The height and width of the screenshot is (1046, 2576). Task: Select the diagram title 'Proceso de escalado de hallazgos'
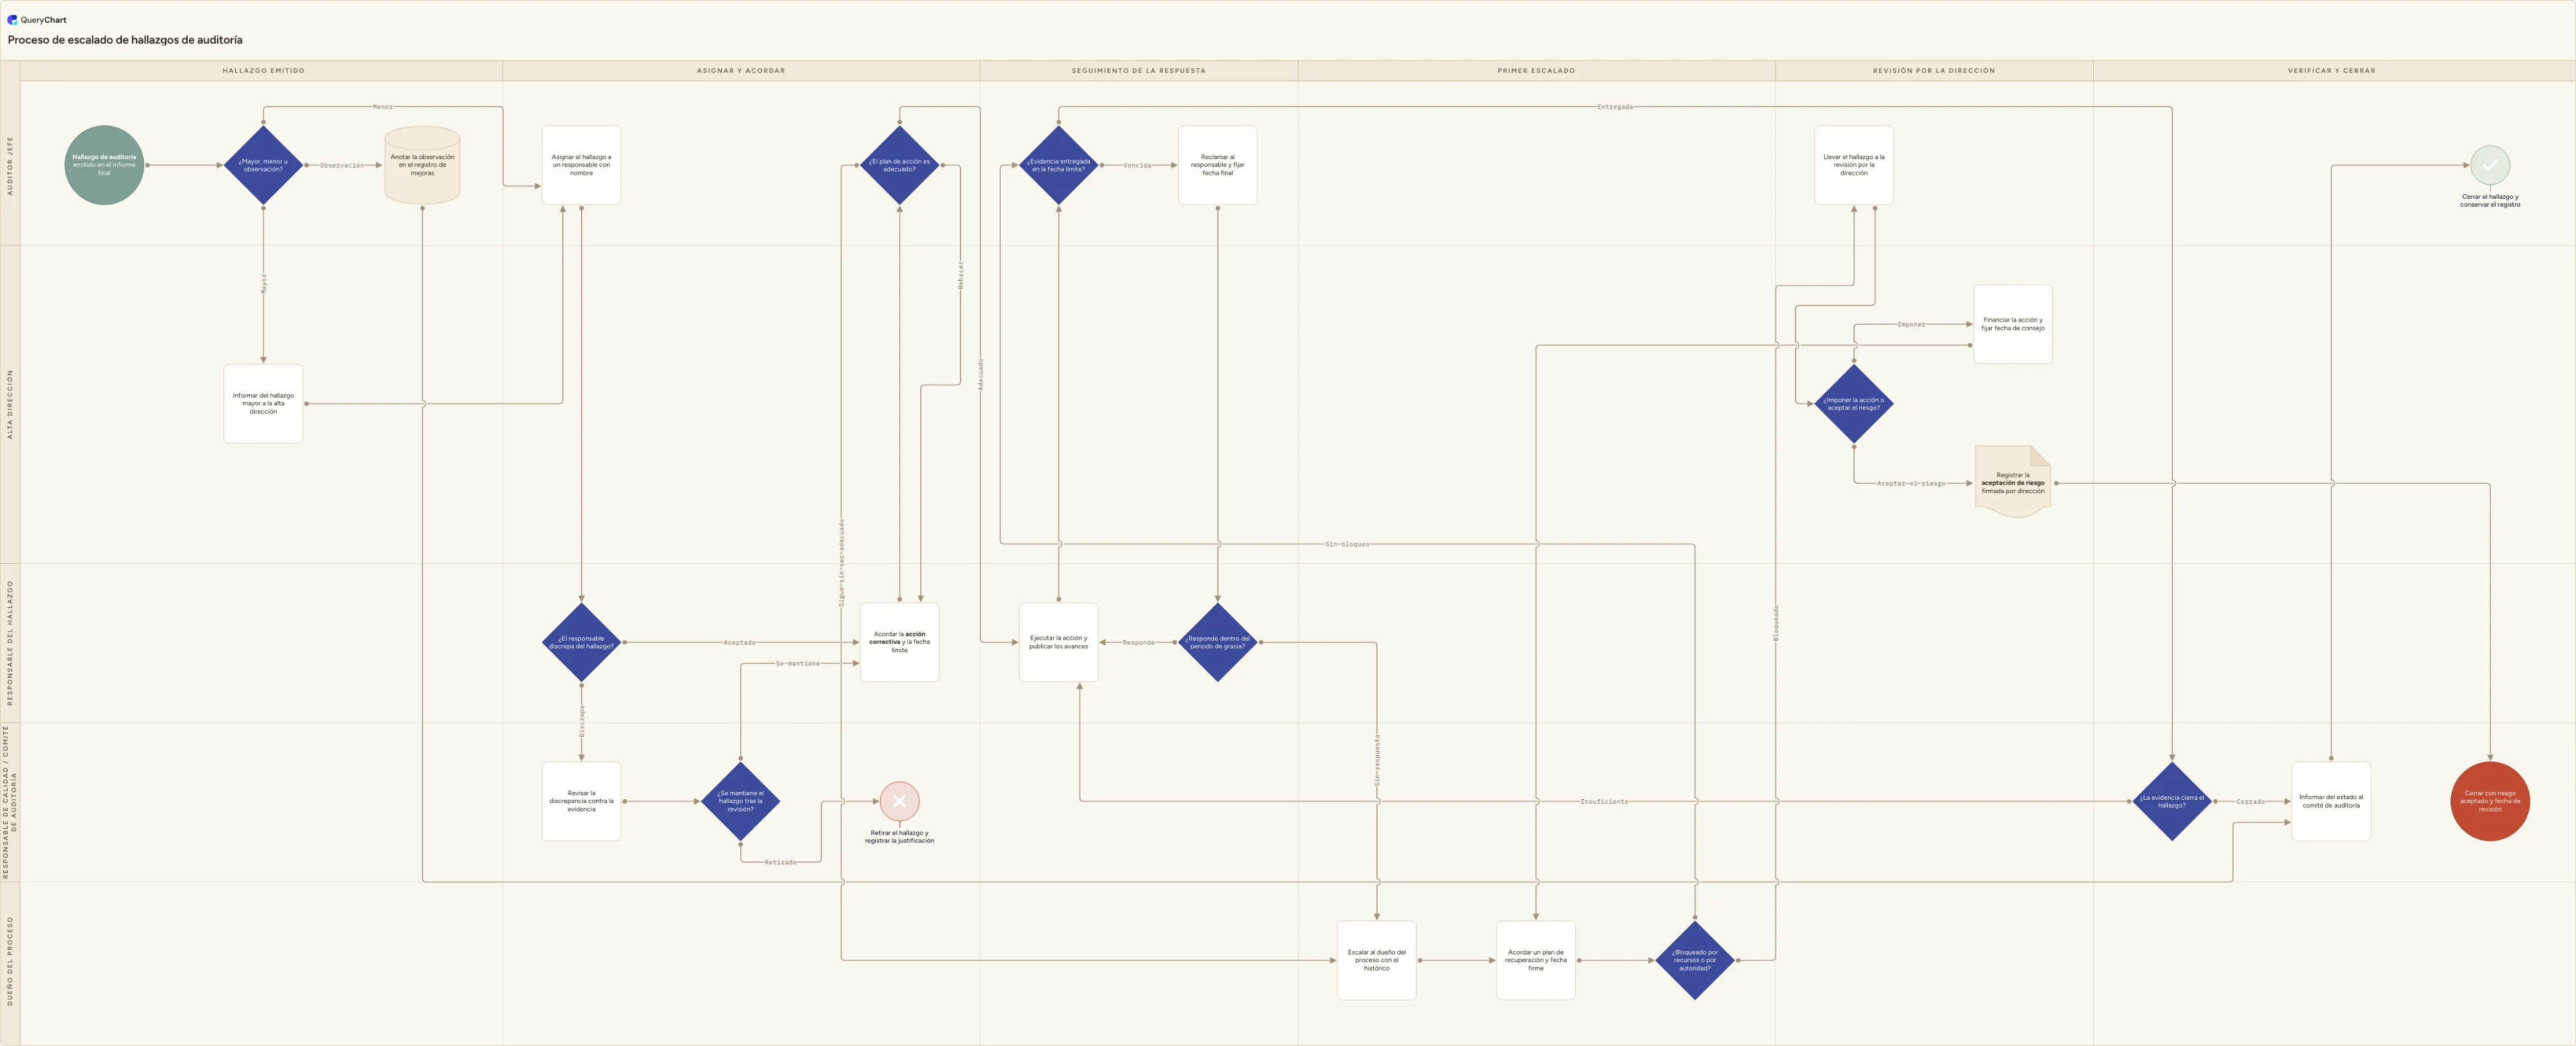[125, 40]
